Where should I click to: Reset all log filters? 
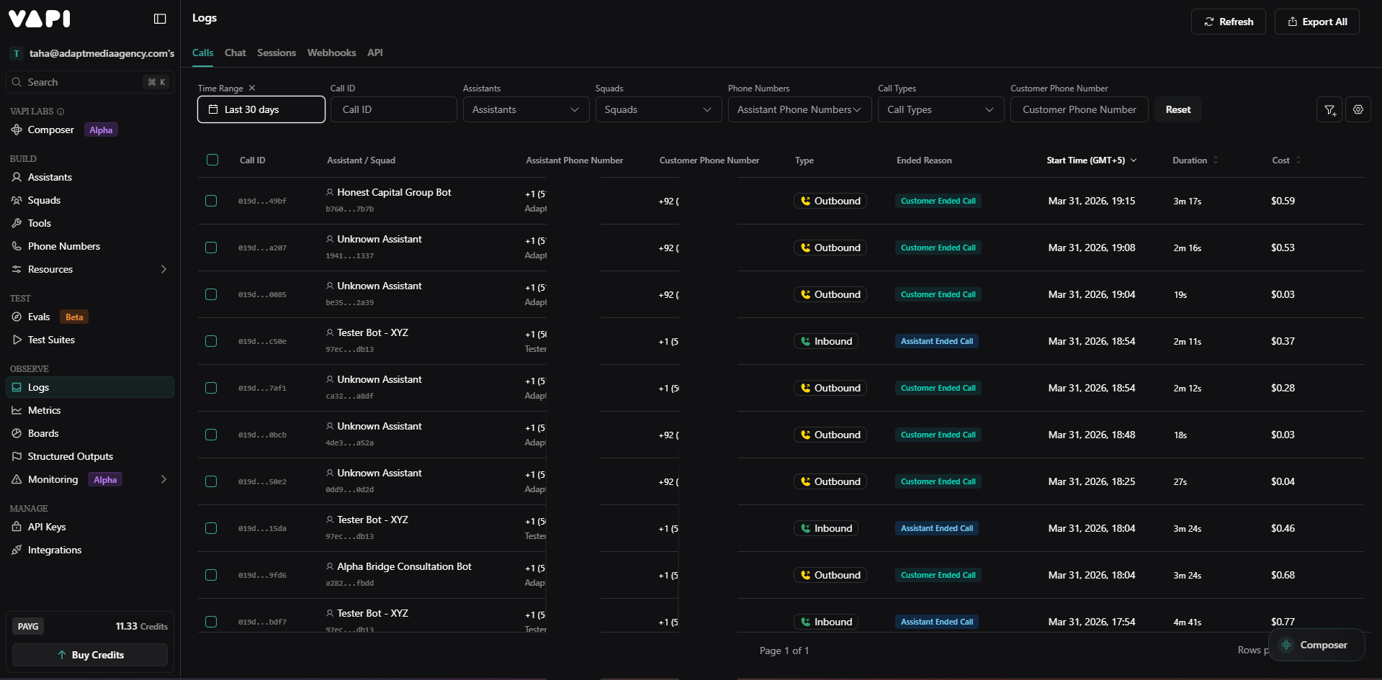[1178, 109]
